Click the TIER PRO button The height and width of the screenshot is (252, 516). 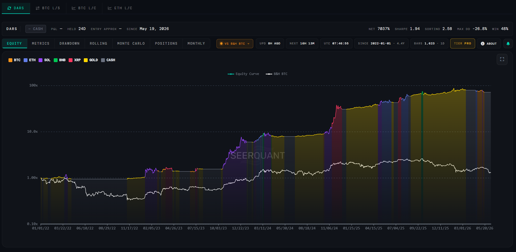click(x=463, y=44)
